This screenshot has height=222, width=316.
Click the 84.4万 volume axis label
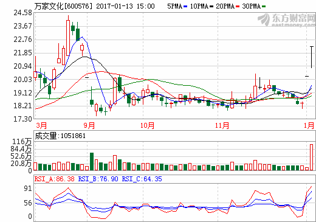coord(21,149)
